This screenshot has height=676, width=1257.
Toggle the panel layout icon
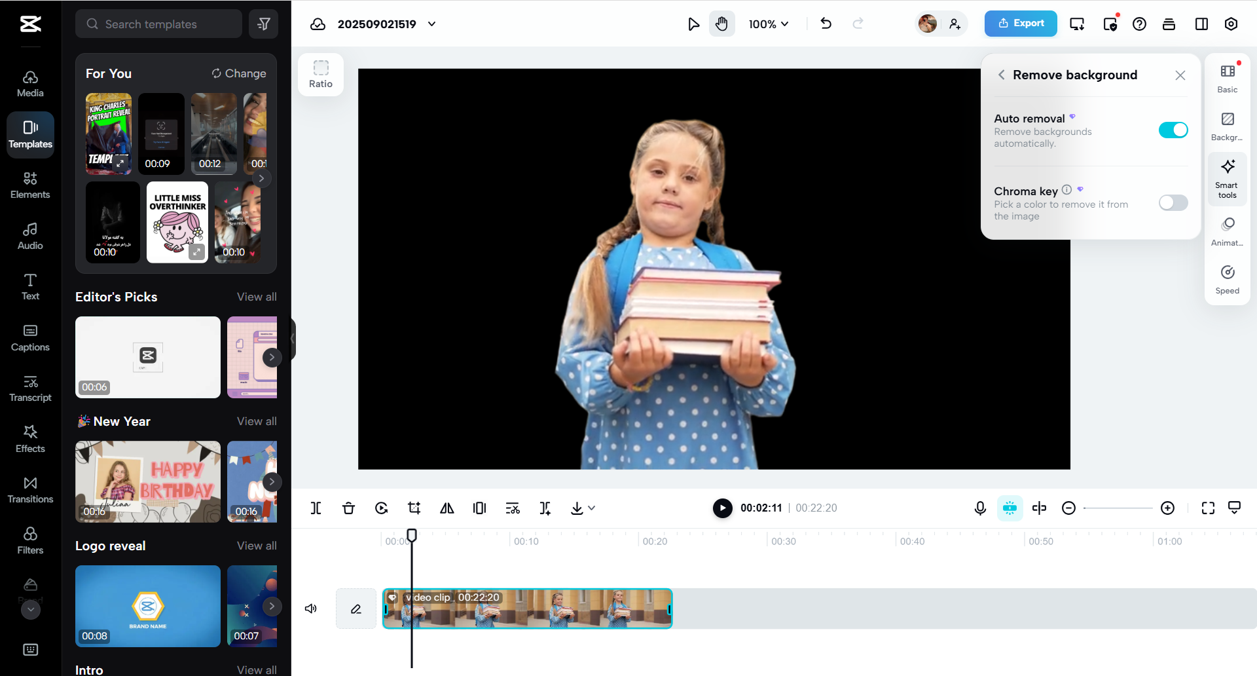point(1201,24)
